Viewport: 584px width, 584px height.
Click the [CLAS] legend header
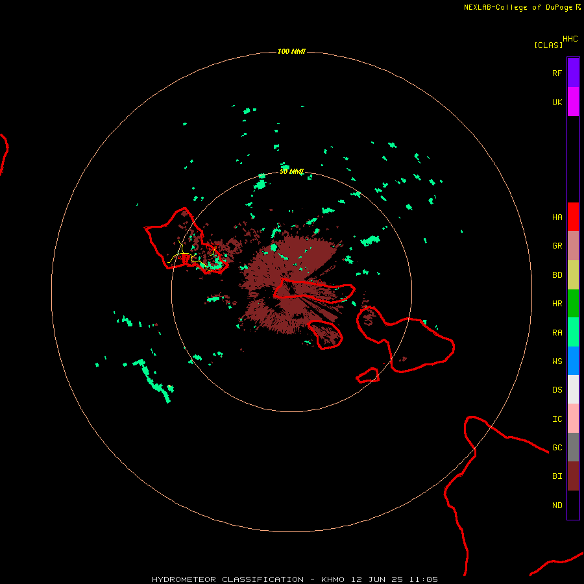pyautogui.click(x=548, y=45)
